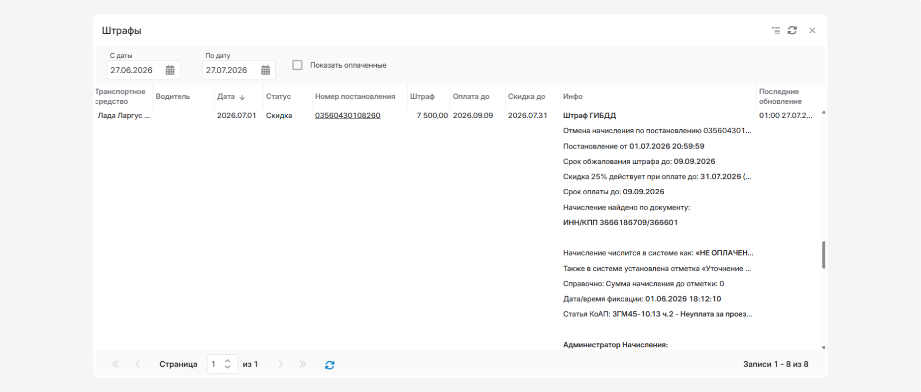Screen dimensions: 921x392
Task: Select fine amount 7 500,00
Action: [x=432, y=115]
